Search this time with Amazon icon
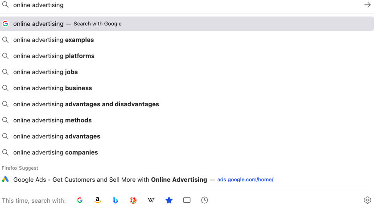Viewport: 376px width, 205px height. pos(97,200)
